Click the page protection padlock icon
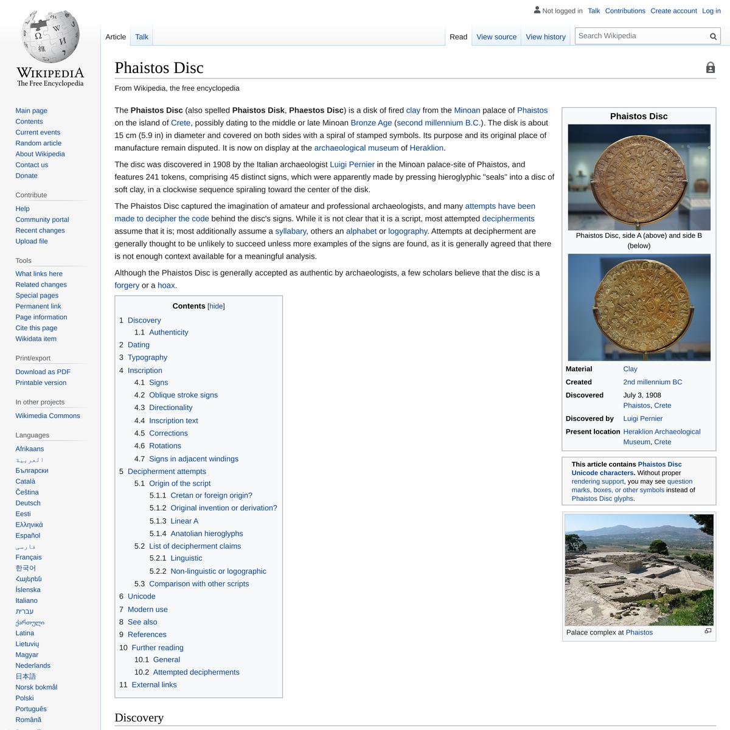The image size is (730, 730). (710, 68)
